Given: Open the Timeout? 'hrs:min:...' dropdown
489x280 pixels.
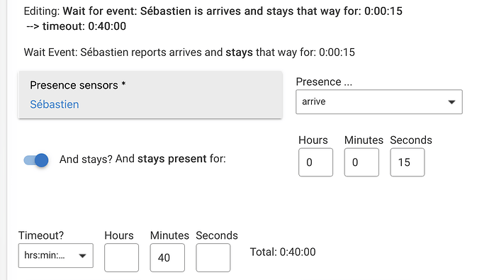Looking at the screenshot, I should pos(56,256).
